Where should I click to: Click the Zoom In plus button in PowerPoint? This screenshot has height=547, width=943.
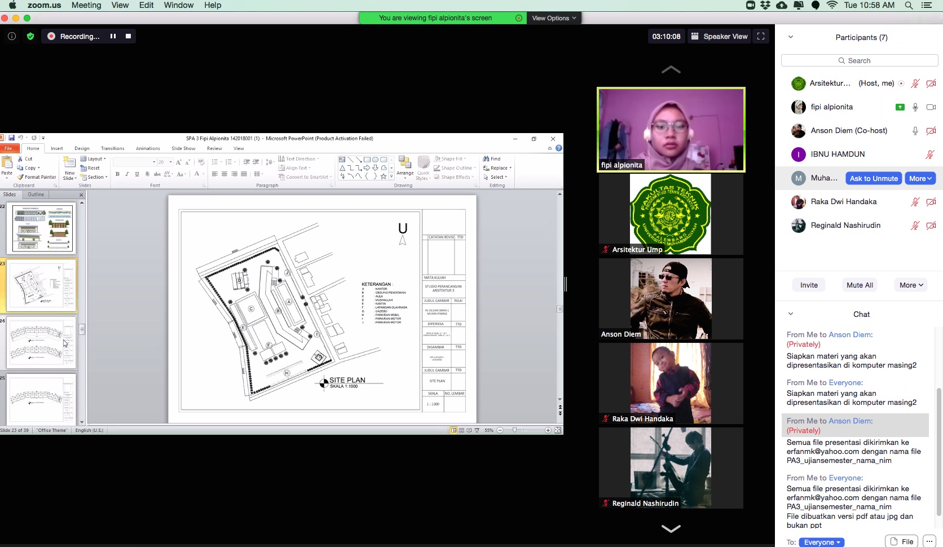(548, 430)
